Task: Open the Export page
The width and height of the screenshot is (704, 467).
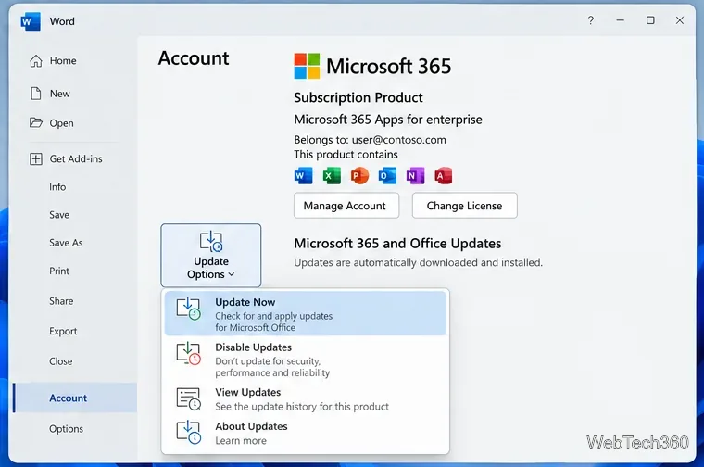Action: (x=63, y=332)
